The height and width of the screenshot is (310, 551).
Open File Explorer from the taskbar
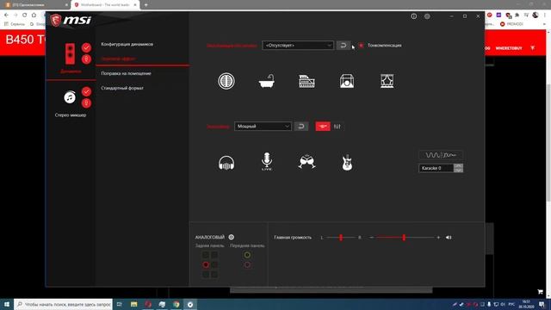coord(134,304)
